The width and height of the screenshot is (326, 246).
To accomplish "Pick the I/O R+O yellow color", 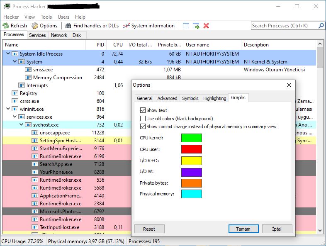I will tap(192, 161).
